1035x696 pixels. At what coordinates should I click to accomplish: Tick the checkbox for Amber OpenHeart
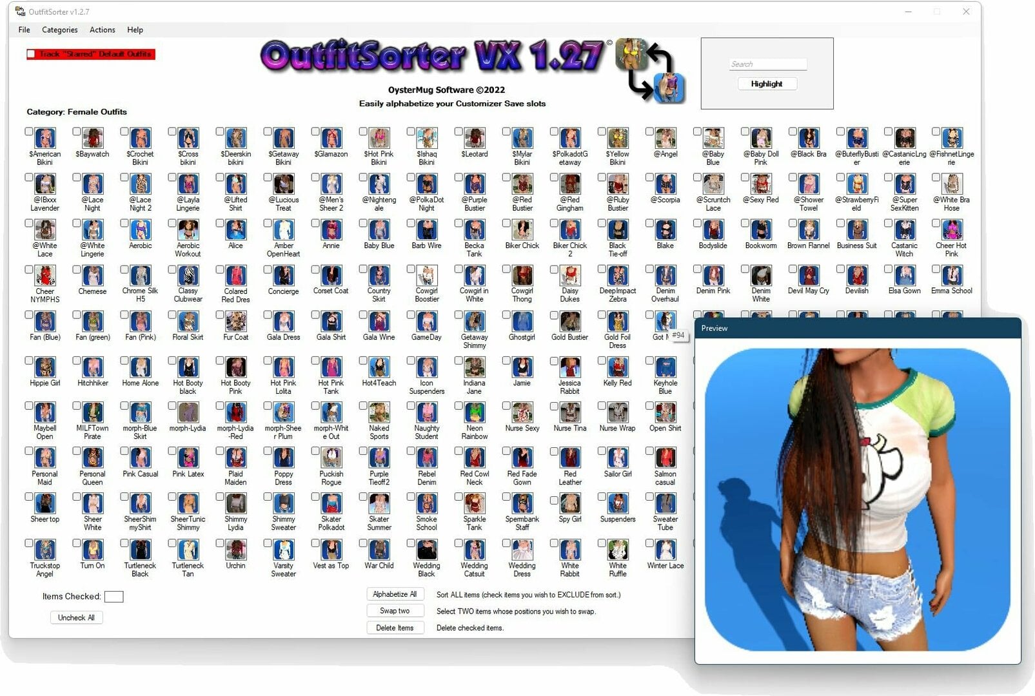pyautogui.click(x=267, y=224)
